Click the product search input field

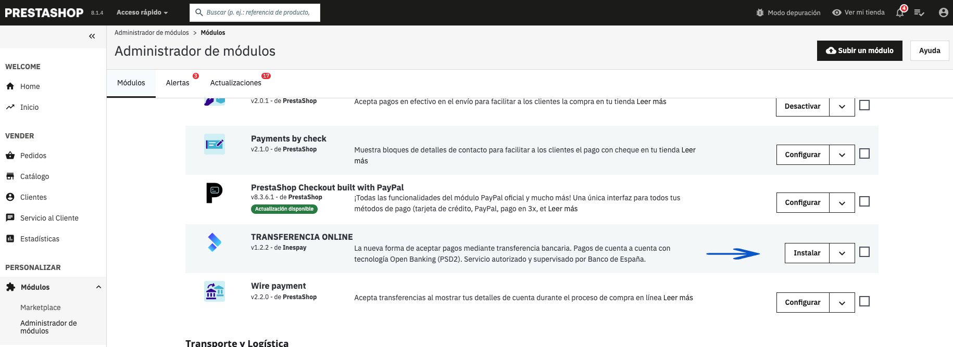click(258, 12)
